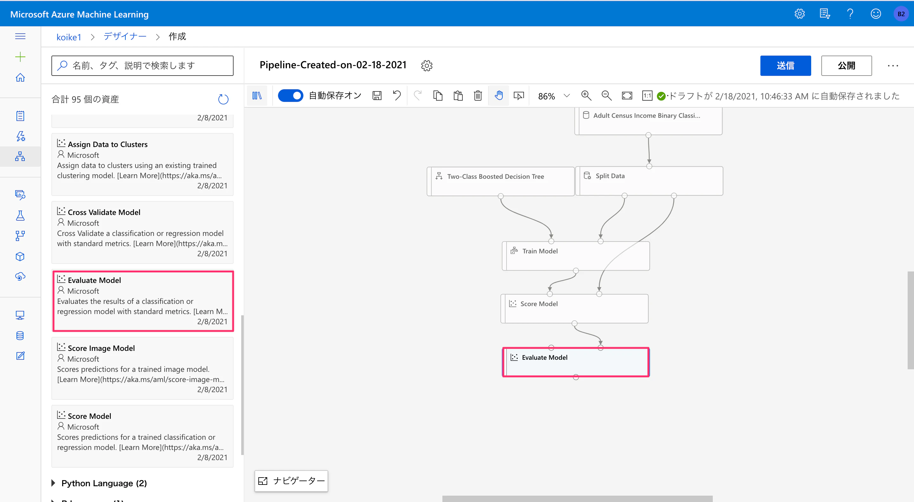
Task: Delete selected module with trash icon
Action: tap(478, 96)
